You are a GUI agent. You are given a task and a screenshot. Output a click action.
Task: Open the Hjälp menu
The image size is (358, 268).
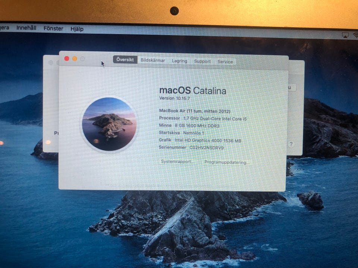[x=77, y=29]
